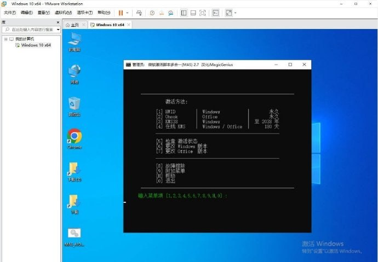This screenshot has width=378, height=262.
Task: Select the Chrome desktop shortcut
Action: click(x=75, y=139)
